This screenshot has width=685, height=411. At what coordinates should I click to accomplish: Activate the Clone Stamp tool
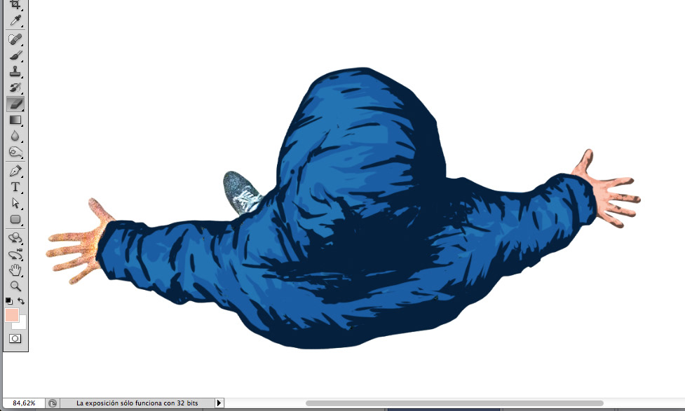pyautogui.click(x=15, y=71)
